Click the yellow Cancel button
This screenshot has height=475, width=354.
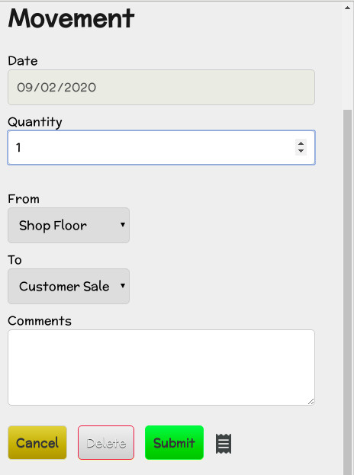click(37, 442)
